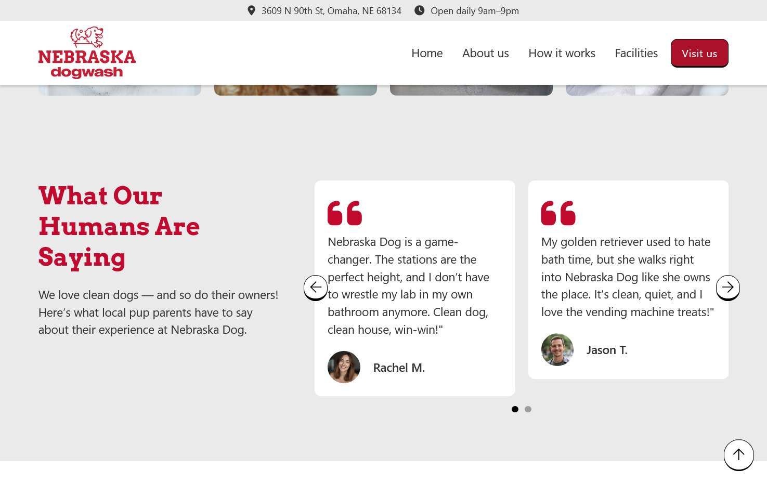This screenshot has width=767, height=482.
Task: Click the quote mark icon in Rachel's testimonial
Action: point(344,213)
